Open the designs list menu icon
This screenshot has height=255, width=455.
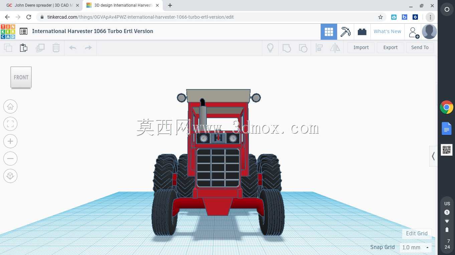[23, 31]
